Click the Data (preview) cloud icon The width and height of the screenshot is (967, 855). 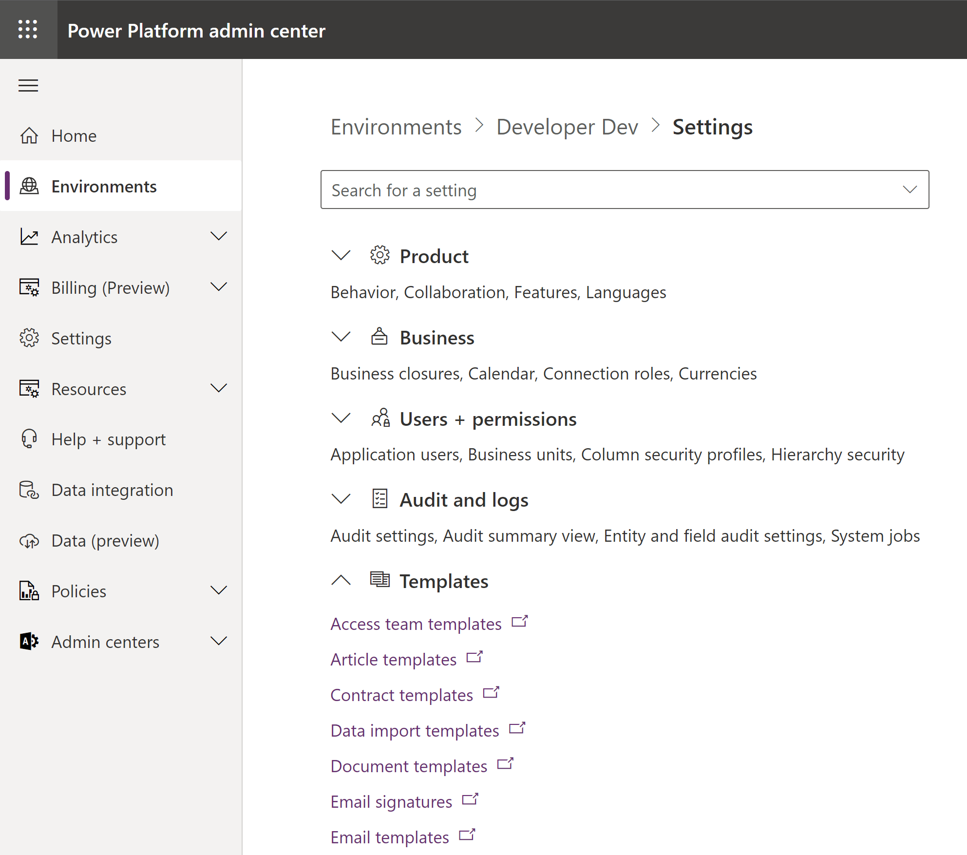click(29, 541)
